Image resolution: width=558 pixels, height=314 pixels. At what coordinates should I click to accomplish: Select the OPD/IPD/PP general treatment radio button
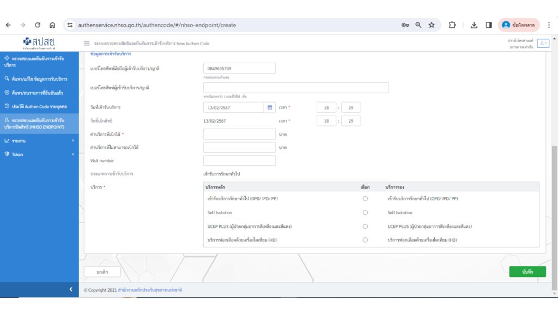(365, 199)
